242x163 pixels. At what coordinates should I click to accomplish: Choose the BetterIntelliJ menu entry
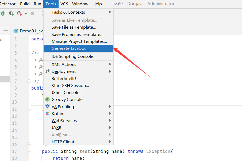click(x=79, y=79)
